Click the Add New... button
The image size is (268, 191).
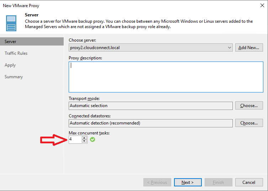(249, 48)
